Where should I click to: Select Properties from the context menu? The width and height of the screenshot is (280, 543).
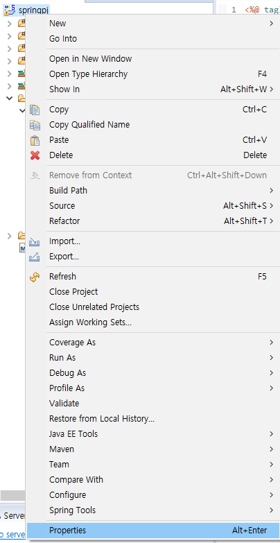tap(153, 531)
